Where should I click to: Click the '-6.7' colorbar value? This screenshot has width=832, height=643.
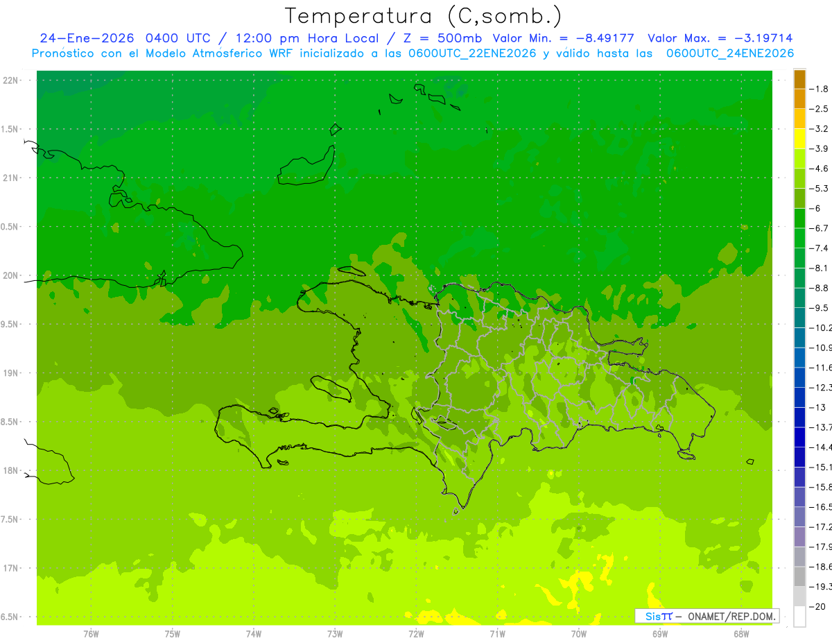tap(820, 228)
